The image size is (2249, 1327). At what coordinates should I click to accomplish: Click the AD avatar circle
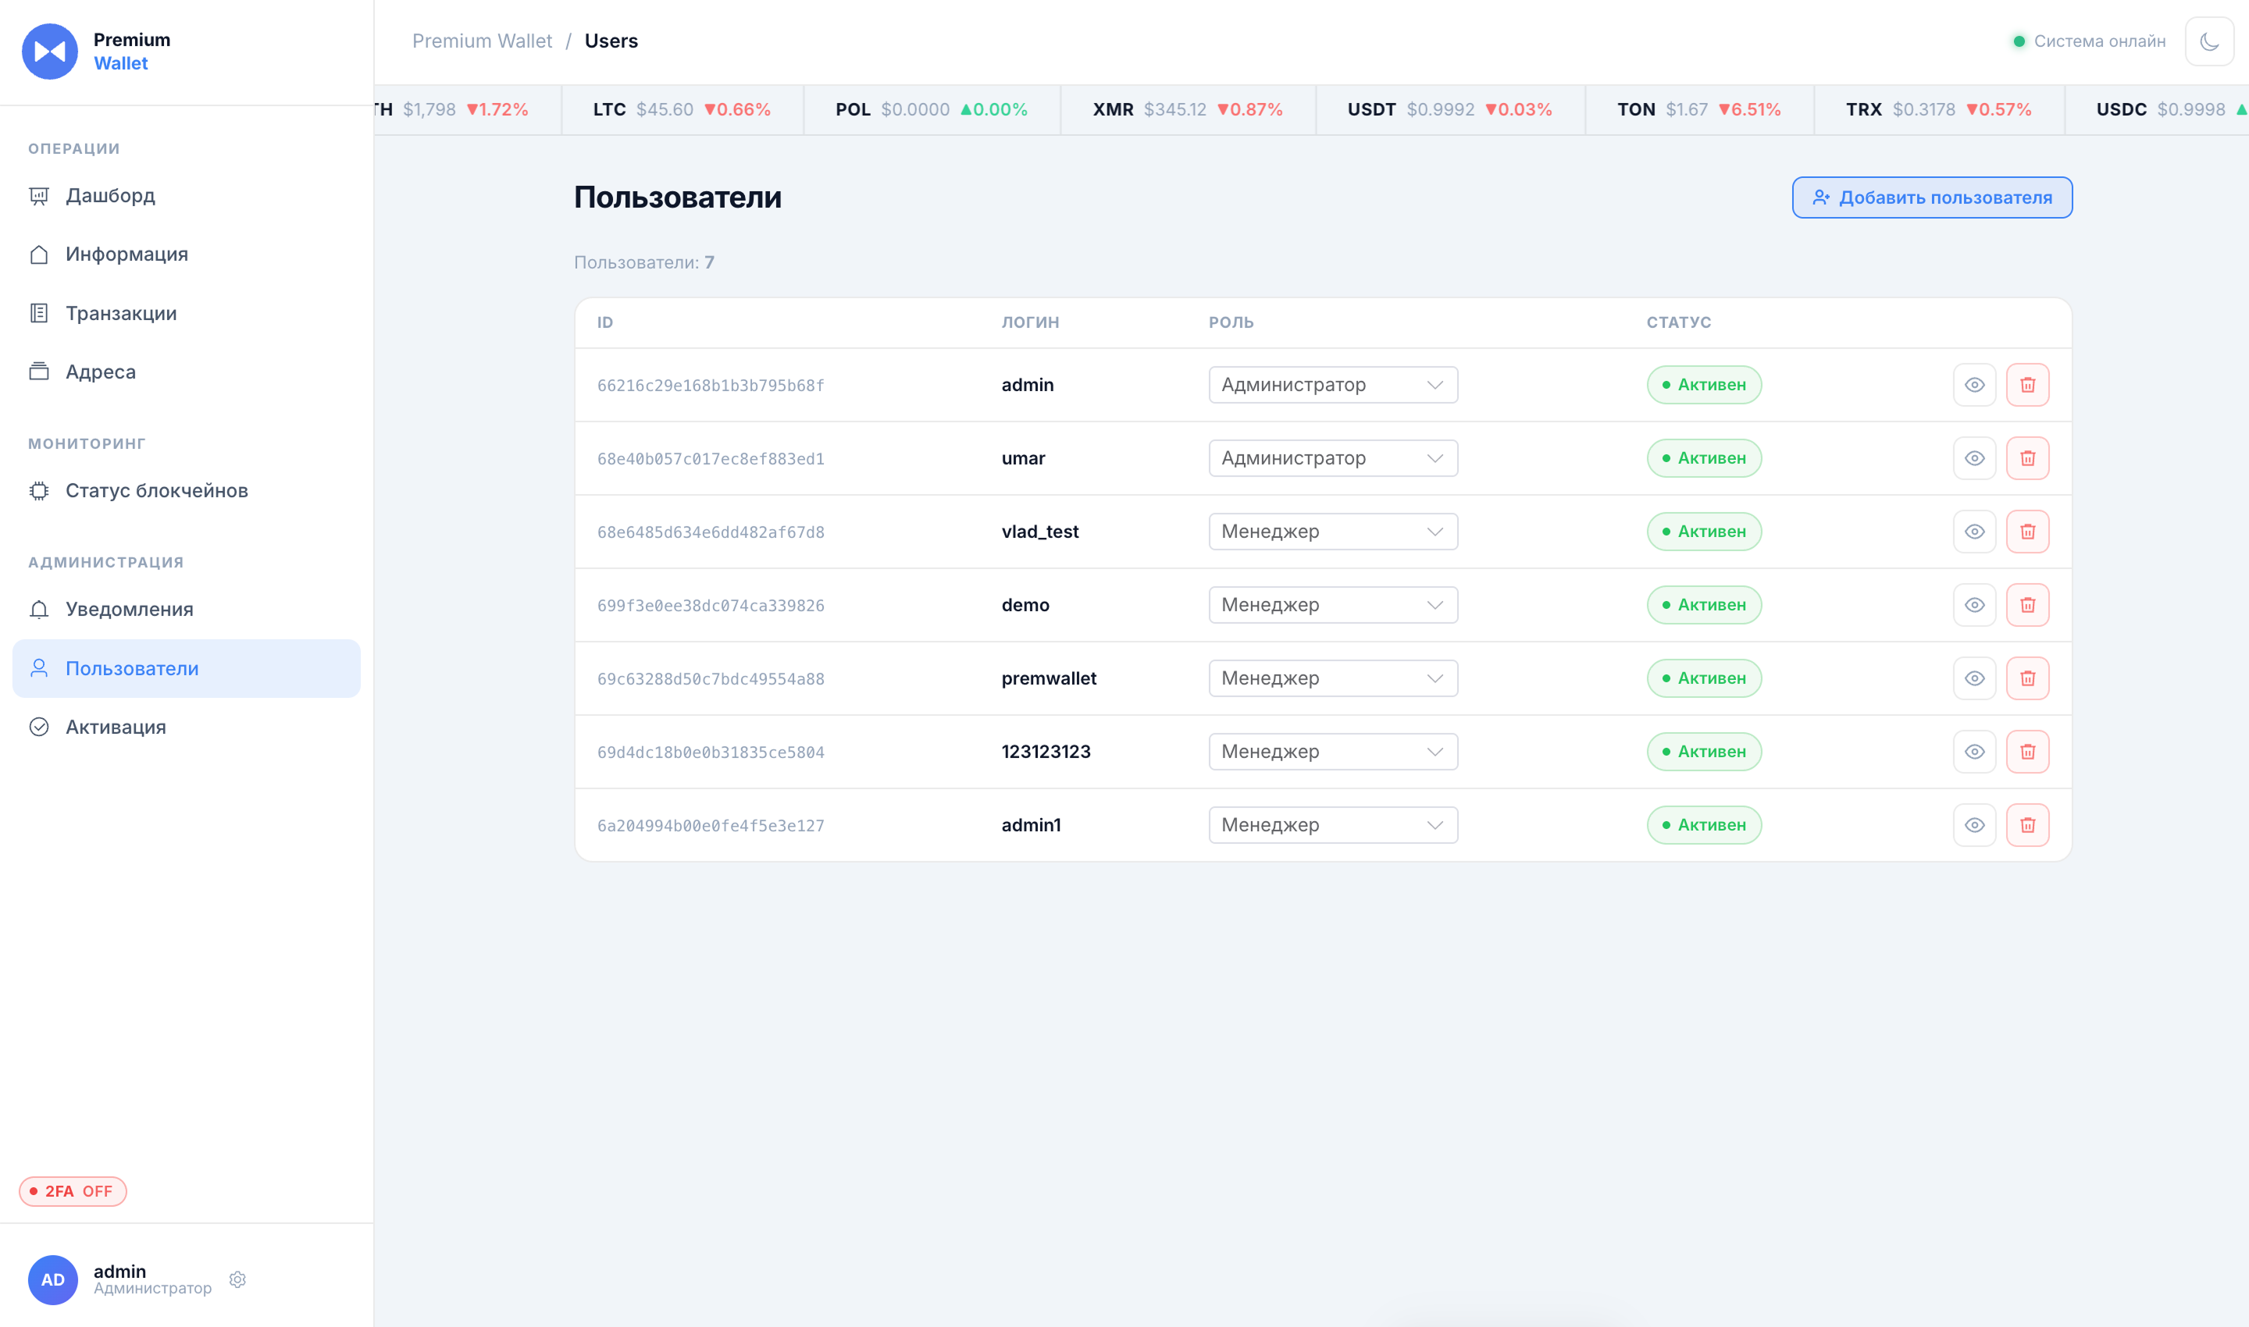(53, 1279)
